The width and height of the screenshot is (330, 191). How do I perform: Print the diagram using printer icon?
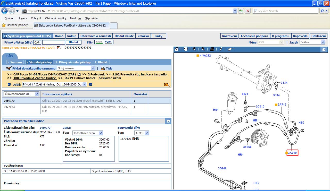[212, 49]
